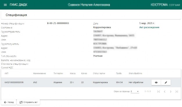Viewport: 182px width, 107px height.
Task: Click the Кол-во column header
Action: point(84,73)
